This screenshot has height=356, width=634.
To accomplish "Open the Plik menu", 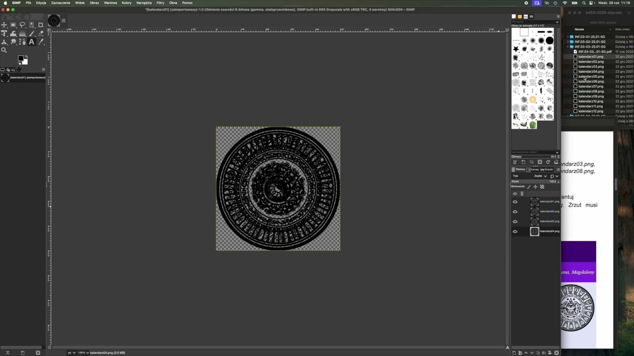I will pyautogui.click(x=28, y=2).
